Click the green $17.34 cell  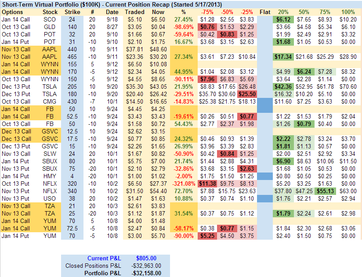pyautogui.click(x=284, y=57)
